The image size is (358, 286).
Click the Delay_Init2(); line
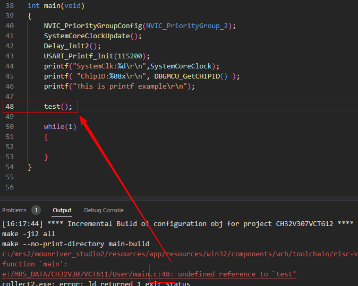(72, 46)
